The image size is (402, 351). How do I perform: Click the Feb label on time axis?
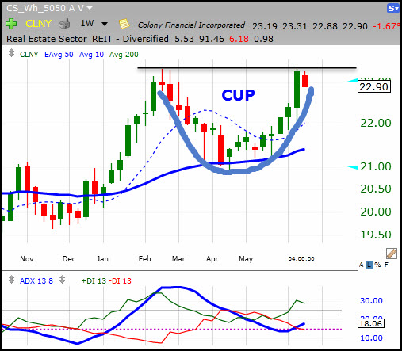tap(144, 259)
